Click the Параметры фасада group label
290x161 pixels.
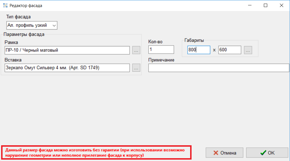click(24, 35)
